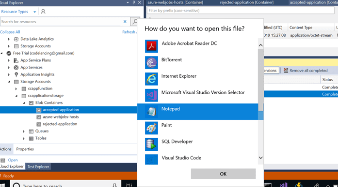Click the Content Type column header
This screenshot has width=338, height=187.
tap(301, 28)
